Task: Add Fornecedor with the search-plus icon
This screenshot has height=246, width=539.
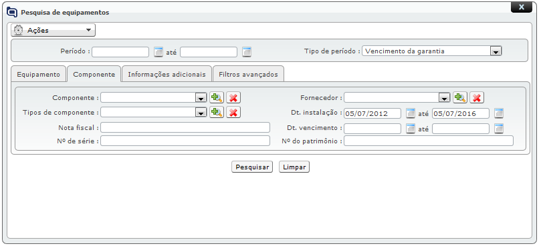Action: click(460, 97)
